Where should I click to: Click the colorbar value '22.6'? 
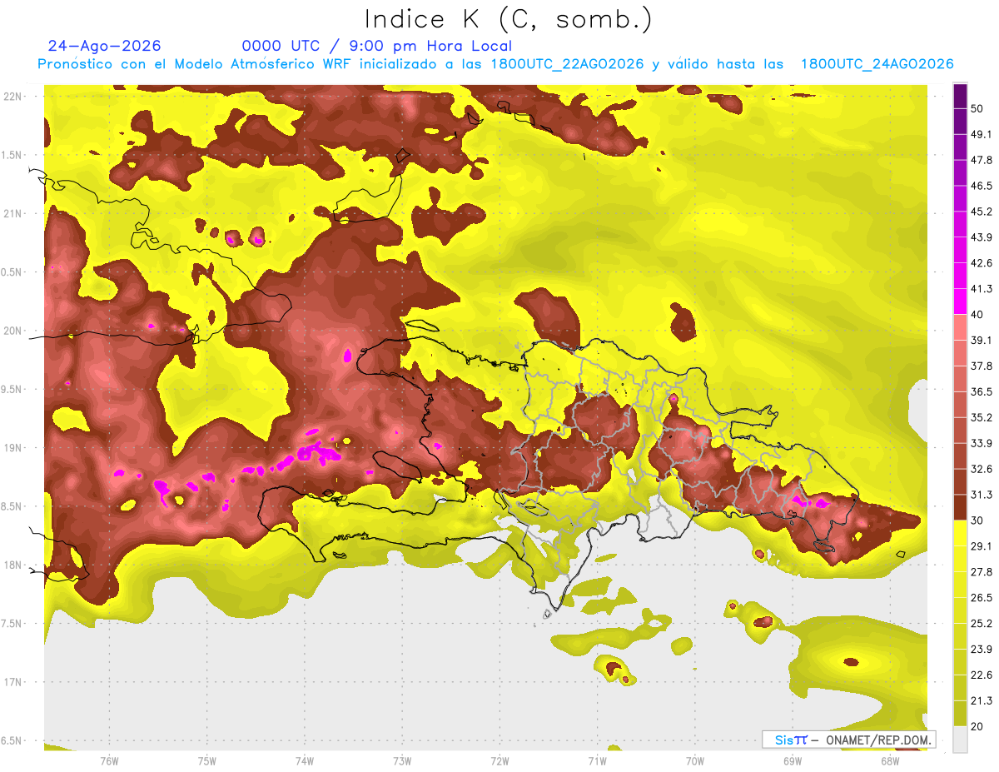[983, 675]
